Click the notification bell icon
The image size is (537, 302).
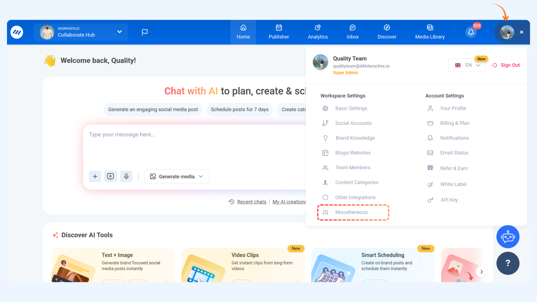click(x=471, y=32)
